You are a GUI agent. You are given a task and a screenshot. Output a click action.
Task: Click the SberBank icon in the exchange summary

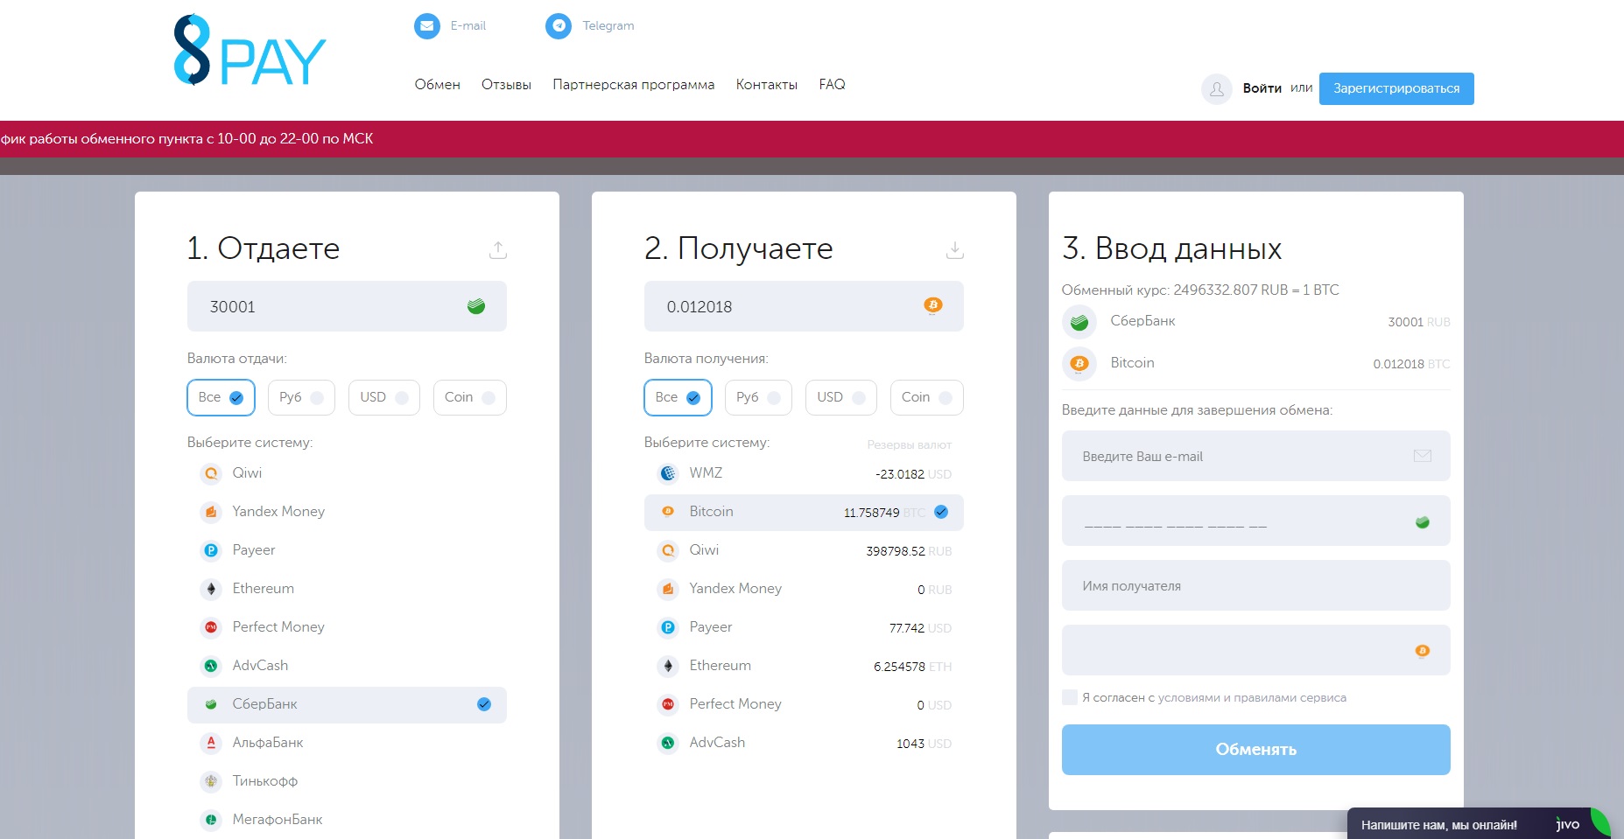click(x=1079, y=322)
